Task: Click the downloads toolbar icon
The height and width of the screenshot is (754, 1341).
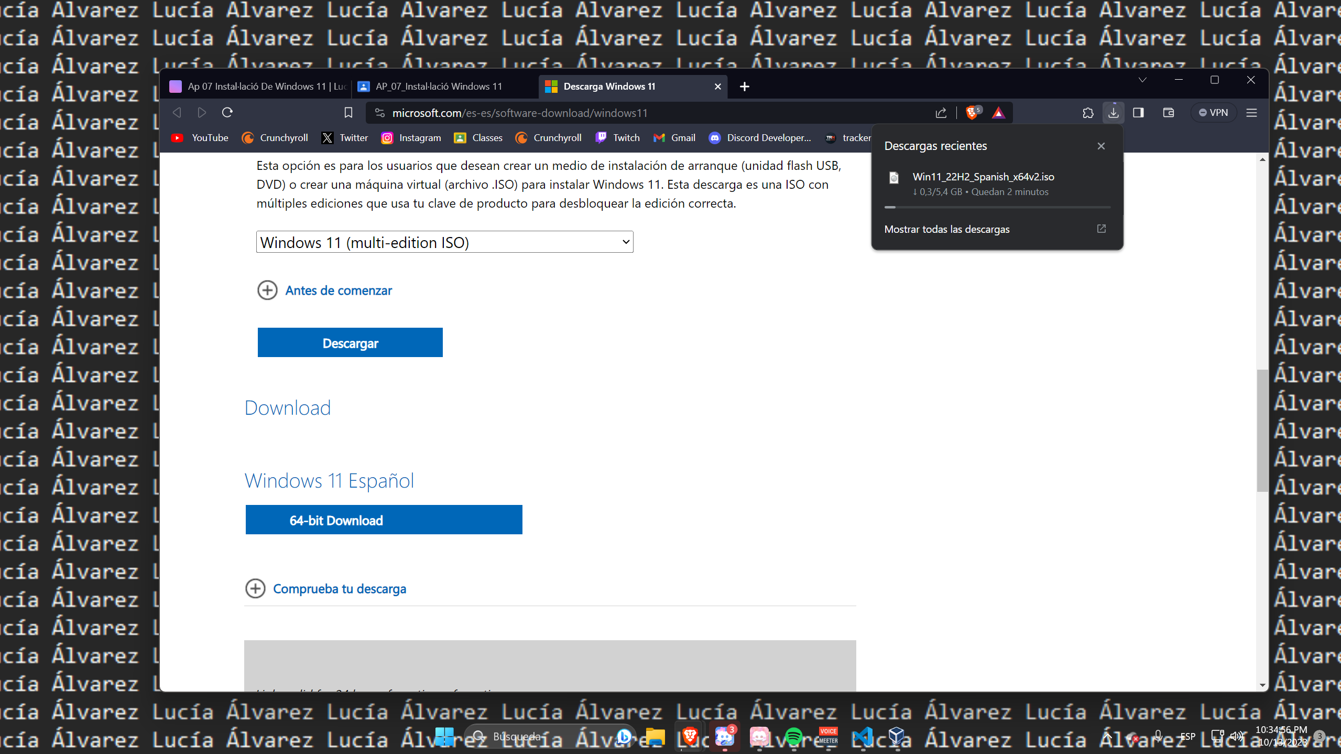Action: 1113,113
